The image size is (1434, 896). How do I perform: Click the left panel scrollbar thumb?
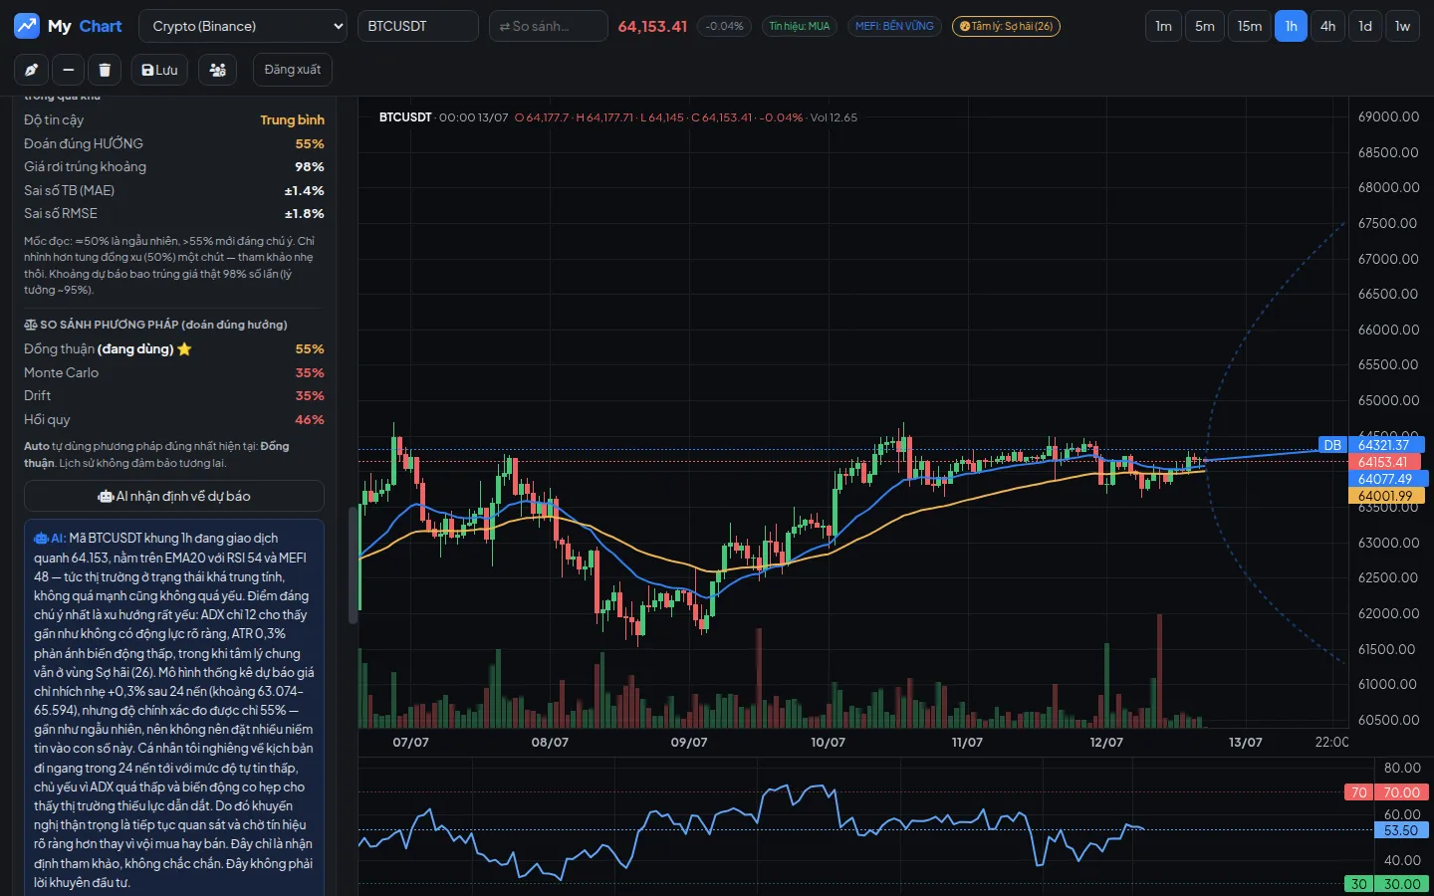353,564
